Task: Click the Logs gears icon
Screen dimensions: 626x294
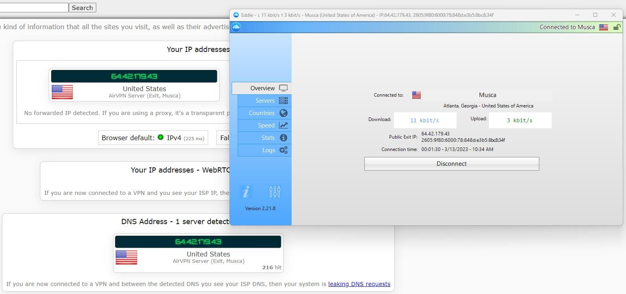Action: tap(283, 150)
